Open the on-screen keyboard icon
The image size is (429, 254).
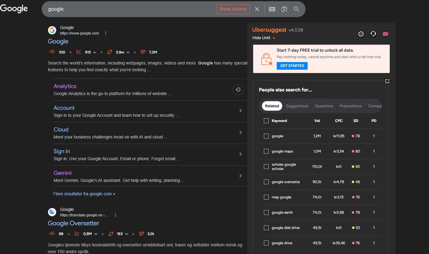pos(272,9)
